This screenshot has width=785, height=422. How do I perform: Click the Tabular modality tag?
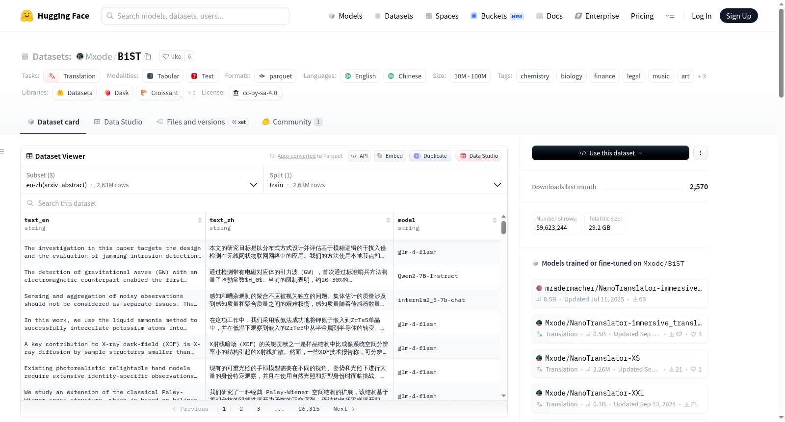coord(163,76)
